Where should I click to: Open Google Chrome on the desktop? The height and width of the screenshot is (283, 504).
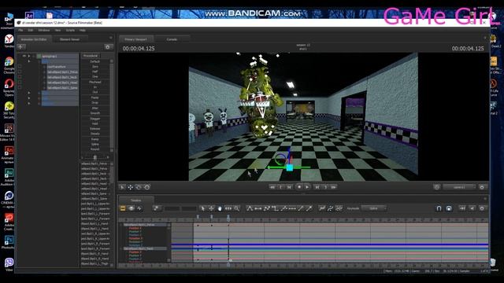9,64
